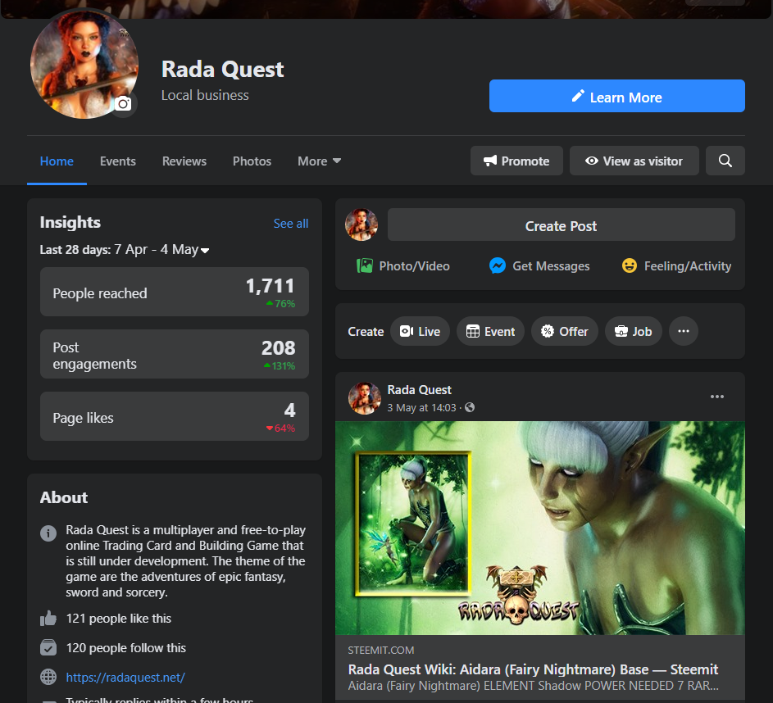This screenshot has width=773, height=703.
Task: Open the Aidara Steemit post image
Action: [540, 528]
